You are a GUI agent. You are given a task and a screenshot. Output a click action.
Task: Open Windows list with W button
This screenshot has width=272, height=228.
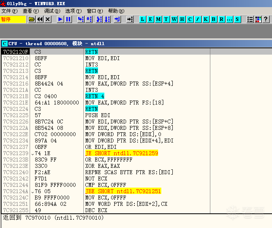(x=174, y=19)
